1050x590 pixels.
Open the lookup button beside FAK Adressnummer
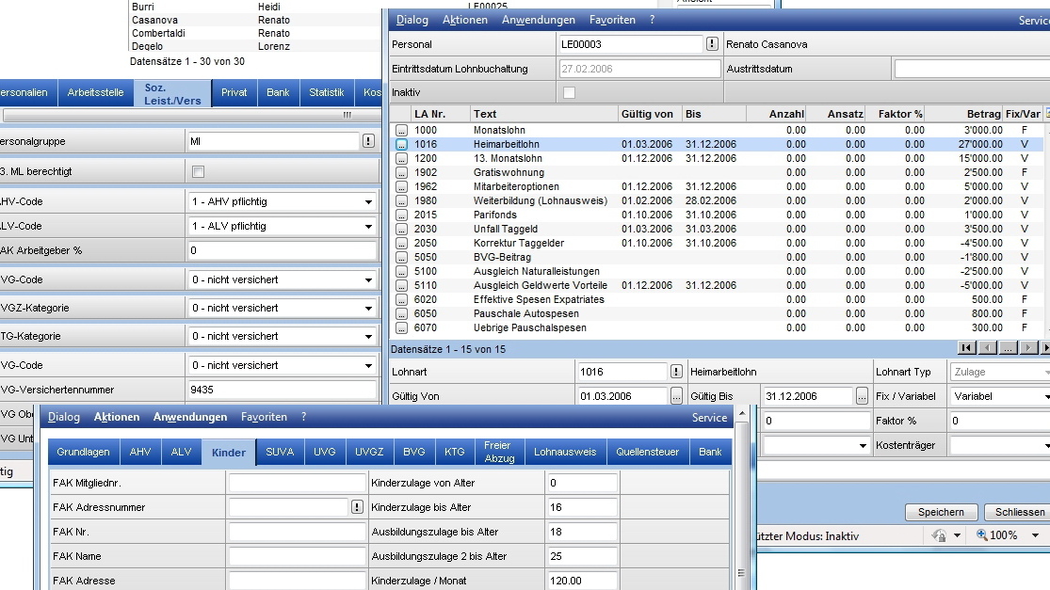click(357, 507)
